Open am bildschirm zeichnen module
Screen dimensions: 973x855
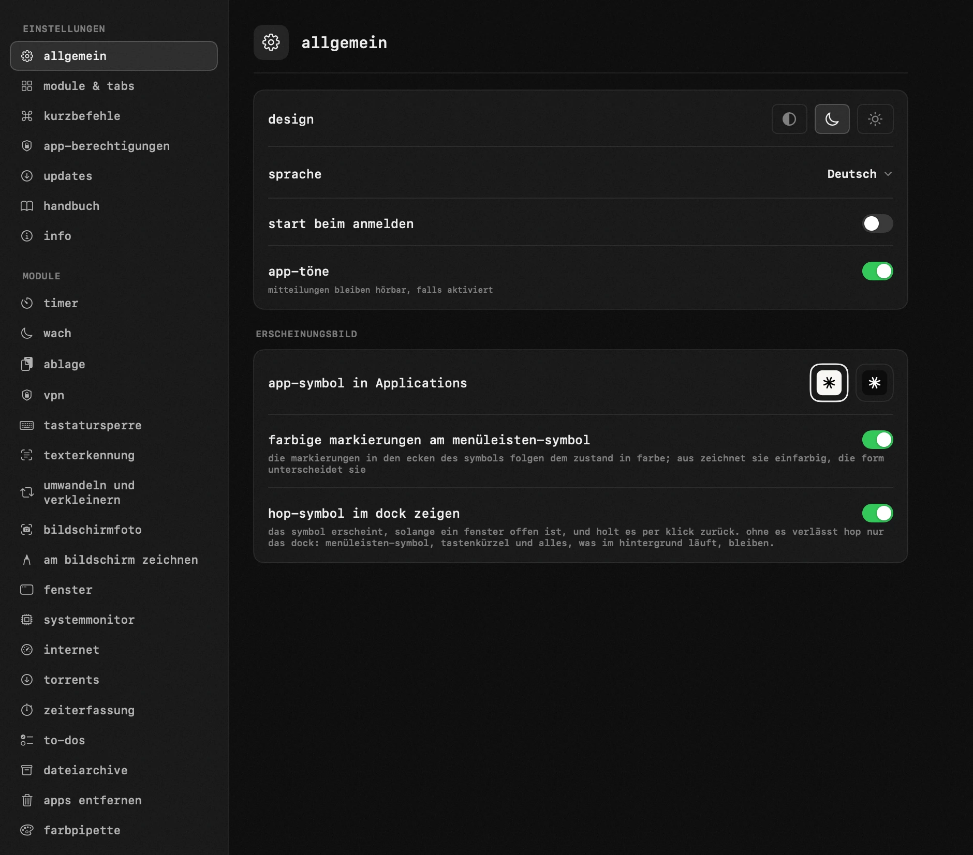(x=114, y=560)
